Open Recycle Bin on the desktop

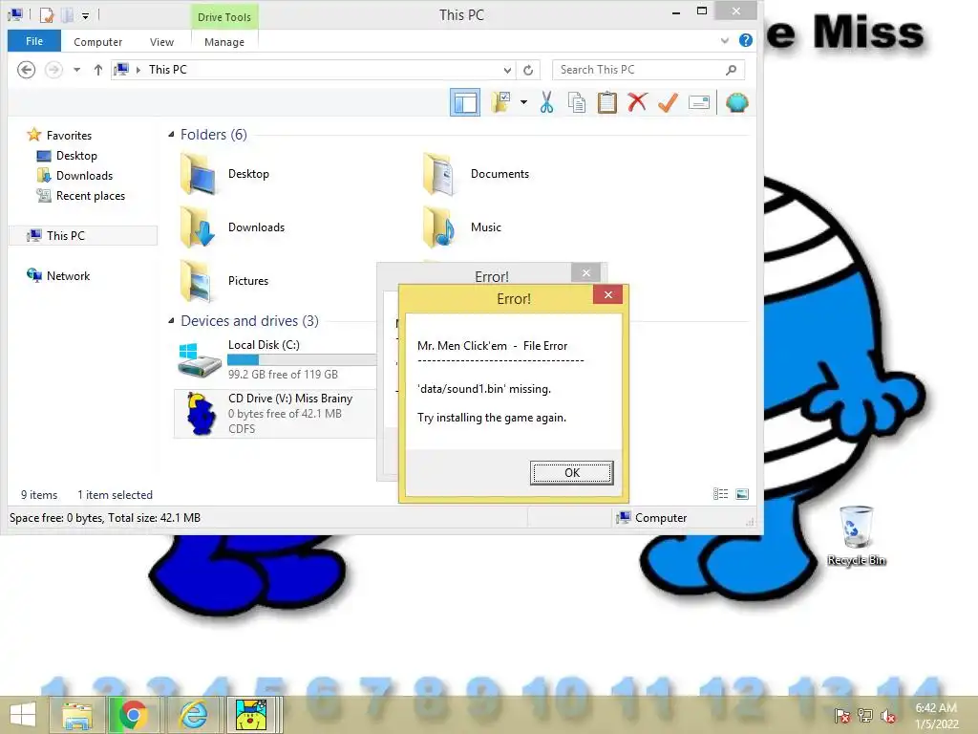(857, 536)
